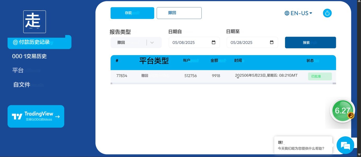This screenshot has width=361, height=157.
Task: Click the globe language icon
Action: [287, 13]
